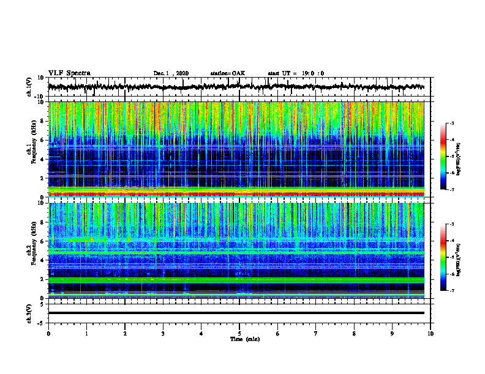The image size is (485, 374).
Task: Click tick label "3" on the Time axis
Action: pos(163,334)
